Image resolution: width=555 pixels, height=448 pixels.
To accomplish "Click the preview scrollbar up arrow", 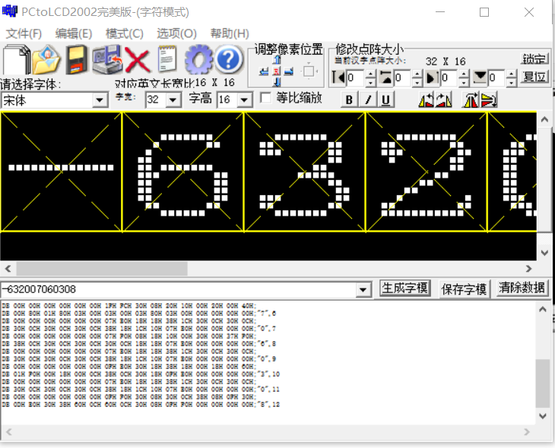I will [x=544, y=119].
